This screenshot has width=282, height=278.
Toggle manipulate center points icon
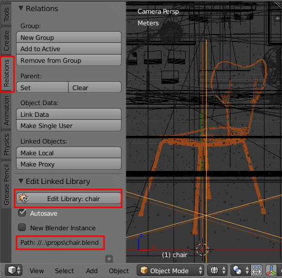(x=256, y=270)
